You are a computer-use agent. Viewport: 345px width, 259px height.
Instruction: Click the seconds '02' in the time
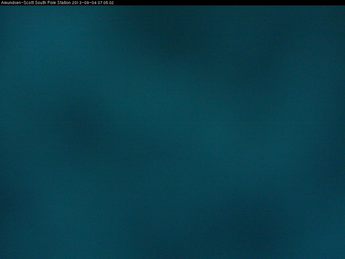pos(112,3)
